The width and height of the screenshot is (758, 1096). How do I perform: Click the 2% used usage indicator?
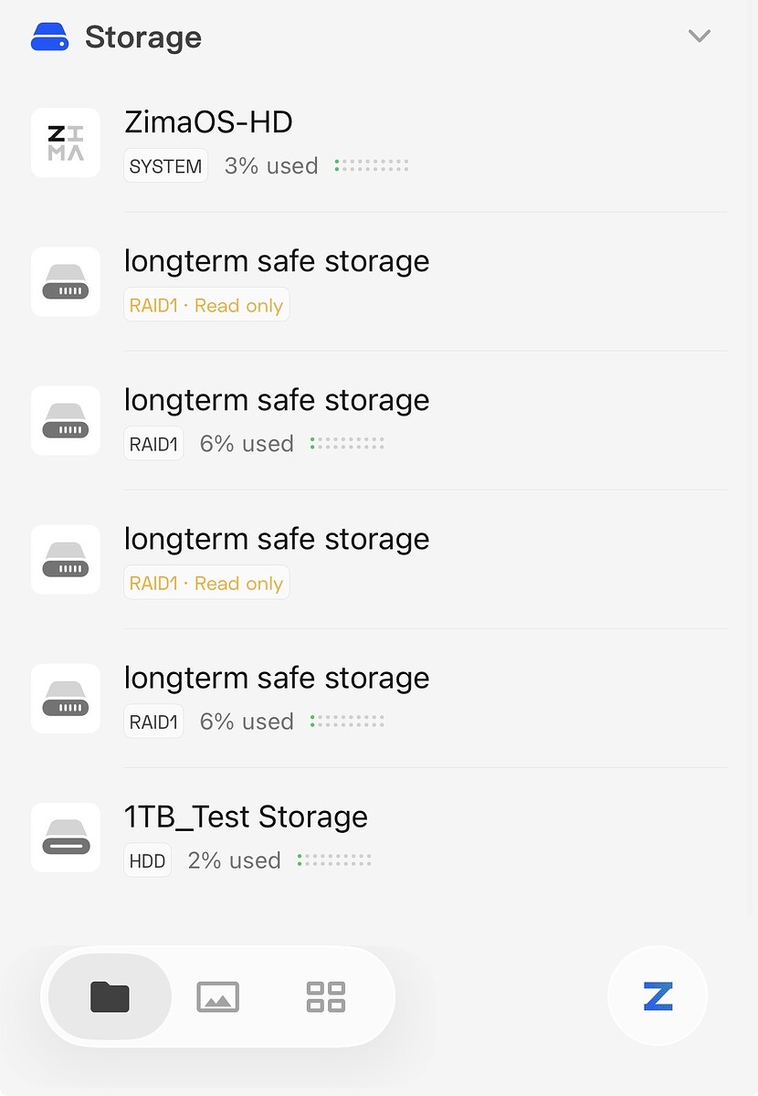[x=335, y=860]
